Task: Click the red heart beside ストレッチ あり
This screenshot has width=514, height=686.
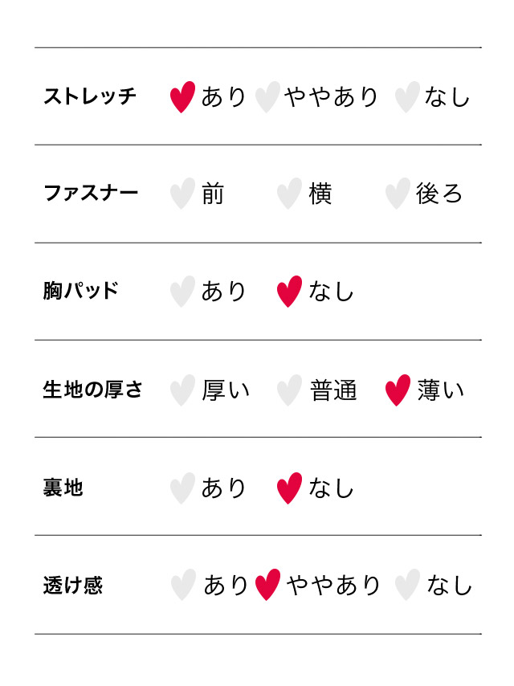Action: [182, 97]
